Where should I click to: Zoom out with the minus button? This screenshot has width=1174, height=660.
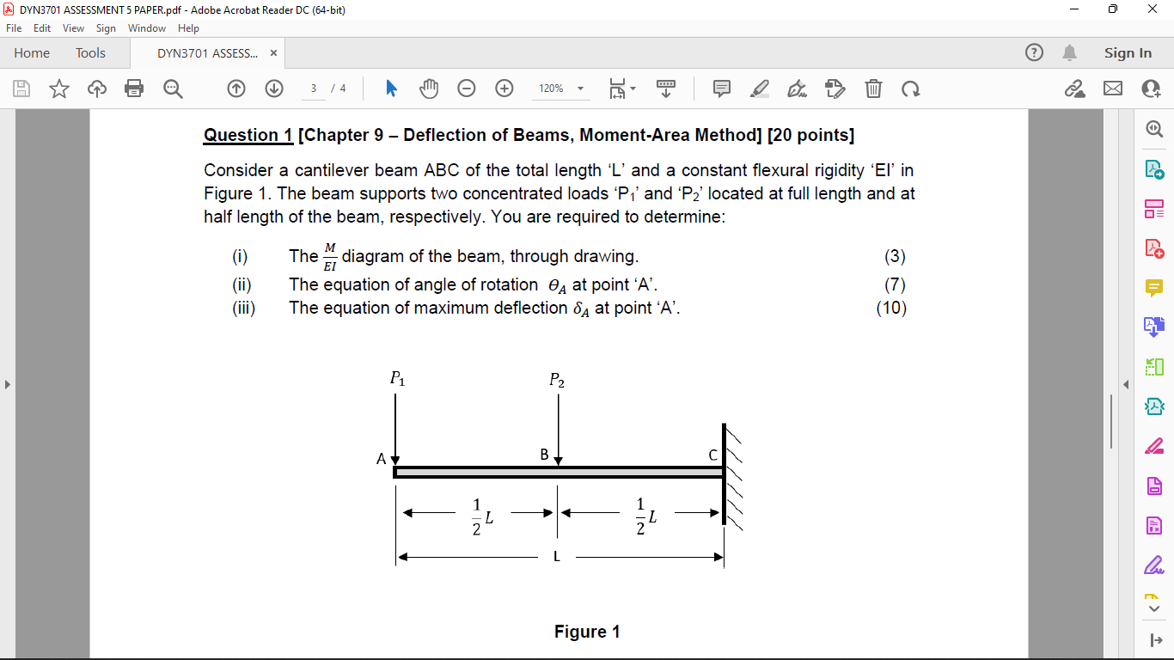pyautogui.click(x=465, y=89)
